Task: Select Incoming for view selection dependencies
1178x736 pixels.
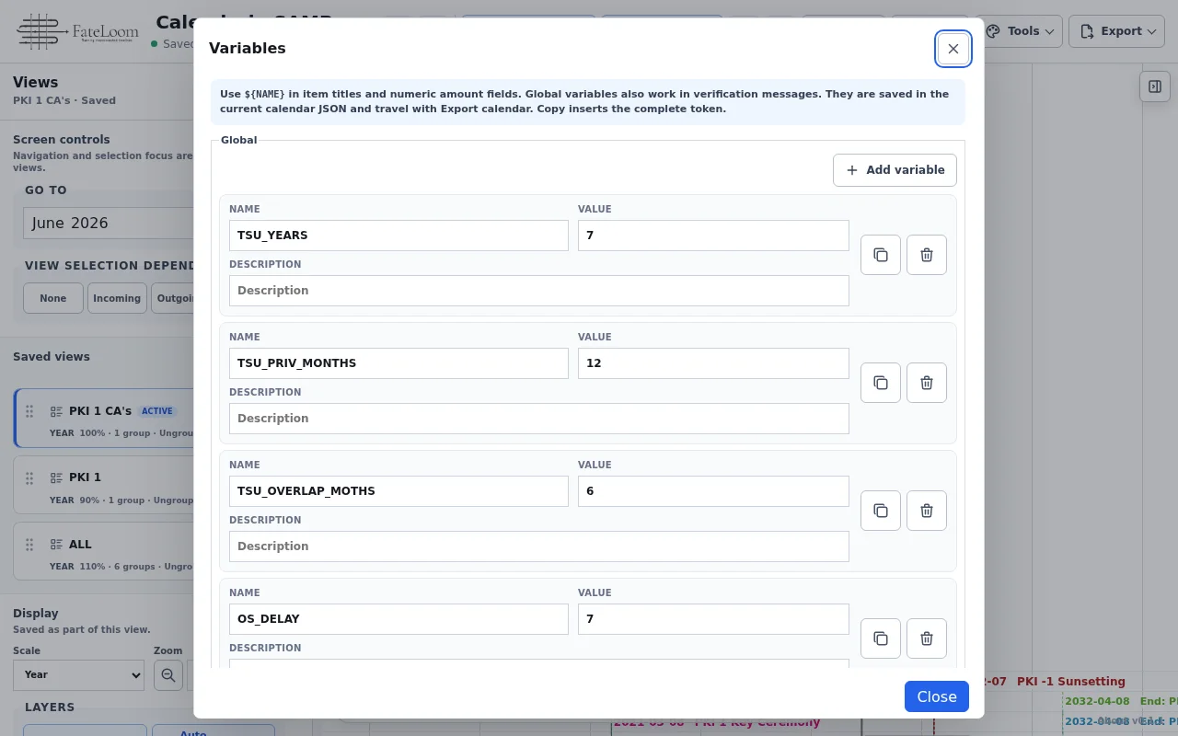Action: [117, 298]
